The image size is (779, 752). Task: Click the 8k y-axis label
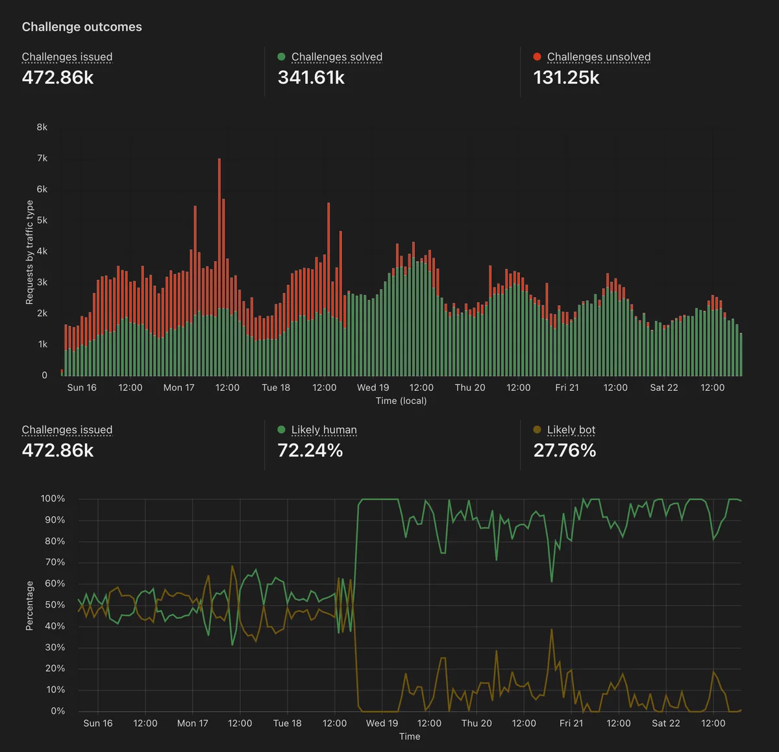pos(42,127)
